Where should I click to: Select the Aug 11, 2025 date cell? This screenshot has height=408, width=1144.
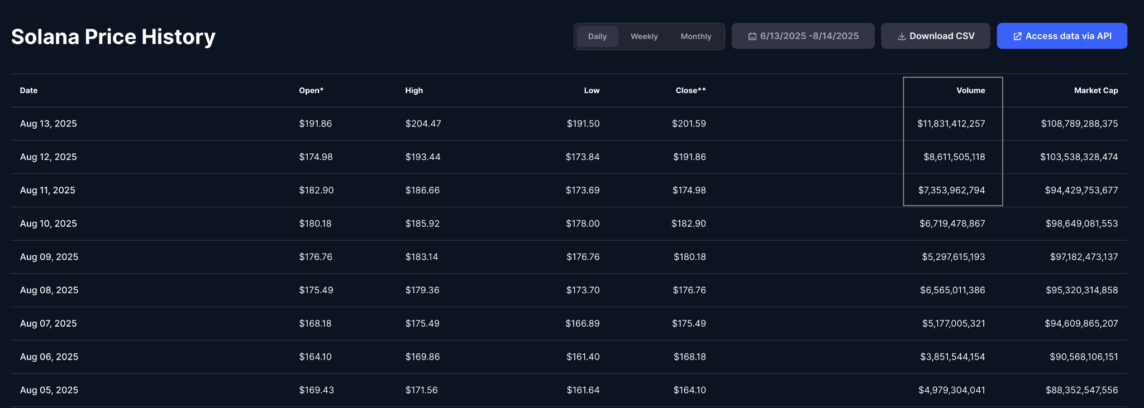tap(47, 191)
